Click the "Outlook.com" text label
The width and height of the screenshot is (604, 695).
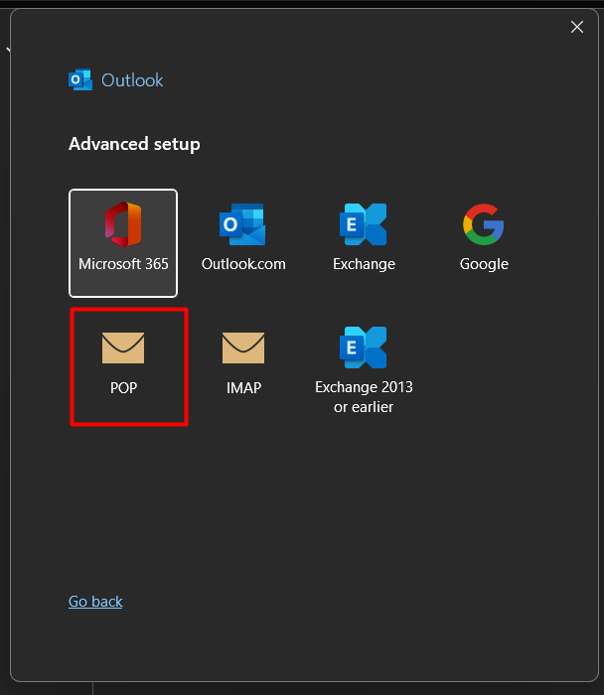pyautogui.click(x=243, y=264)
